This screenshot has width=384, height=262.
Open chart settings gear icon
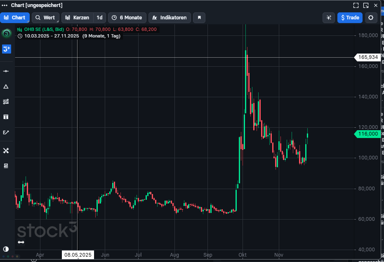(371, 18)
